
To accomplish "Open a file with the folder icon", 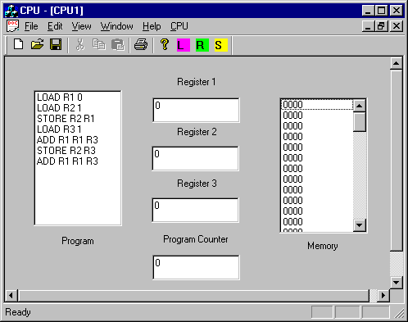I will (x=37, y=44).
